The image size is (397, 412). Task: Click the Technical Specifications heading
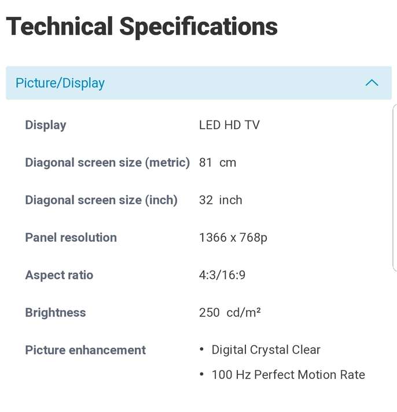click(x=142, y=27)
